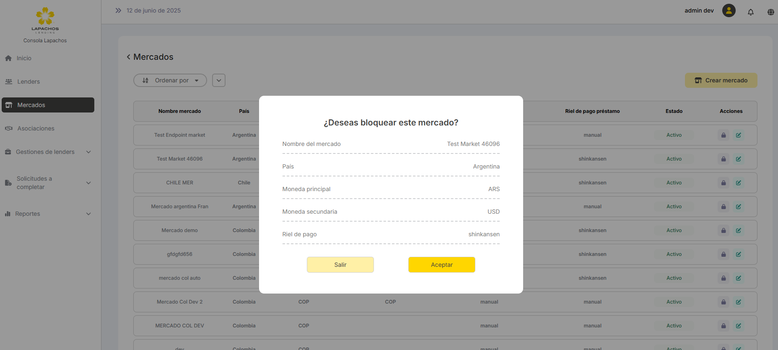The image size is (778, 350).
Task: Click the globe language icon
Action: click(x=770, y=12)
